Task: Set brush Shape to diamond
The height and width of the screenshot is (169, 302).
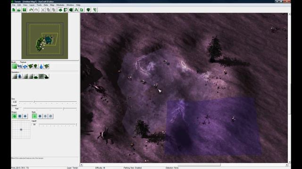Action: (x=25, y=116)
